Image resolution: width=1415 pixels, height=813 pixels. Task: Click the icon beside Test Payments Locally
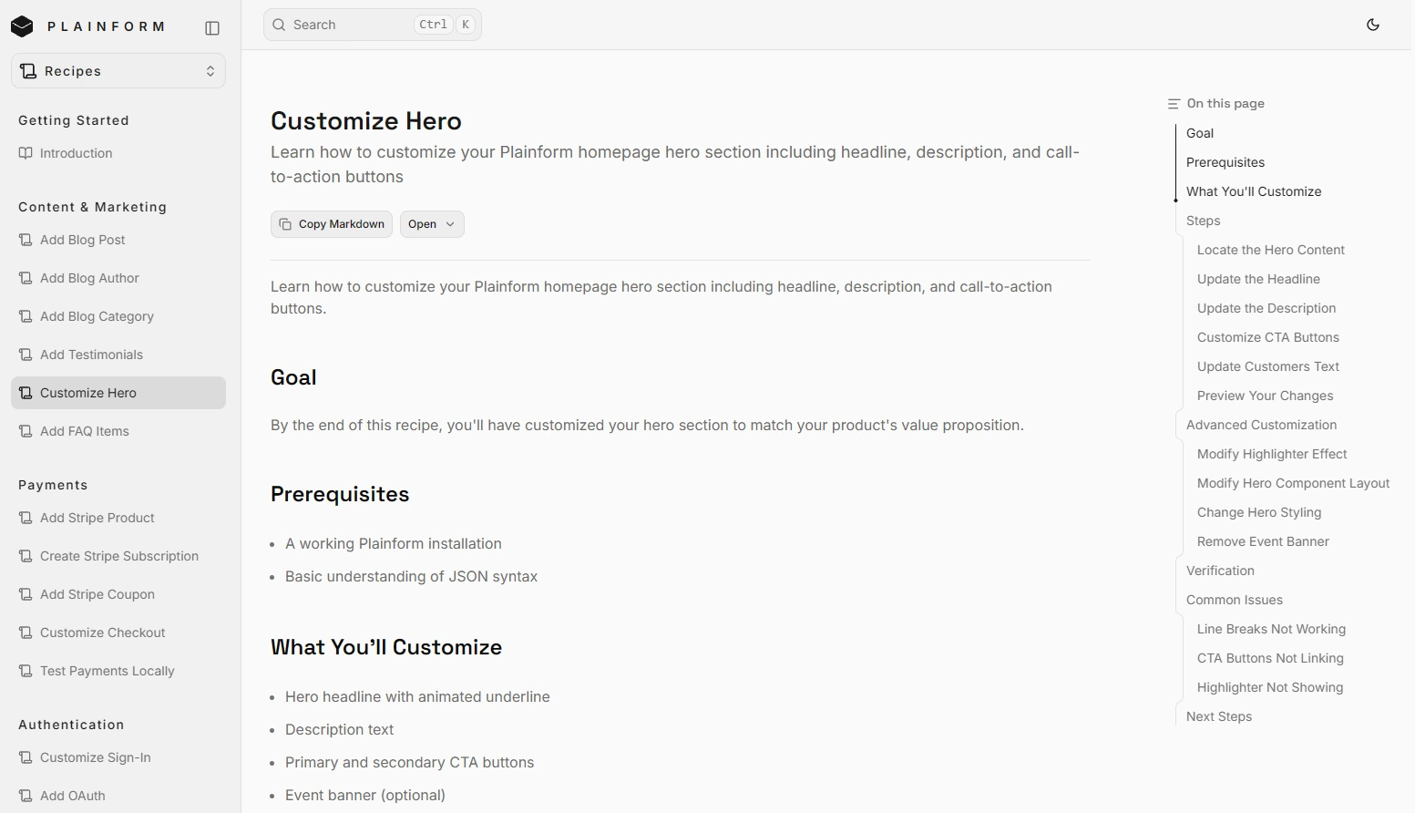26,671
